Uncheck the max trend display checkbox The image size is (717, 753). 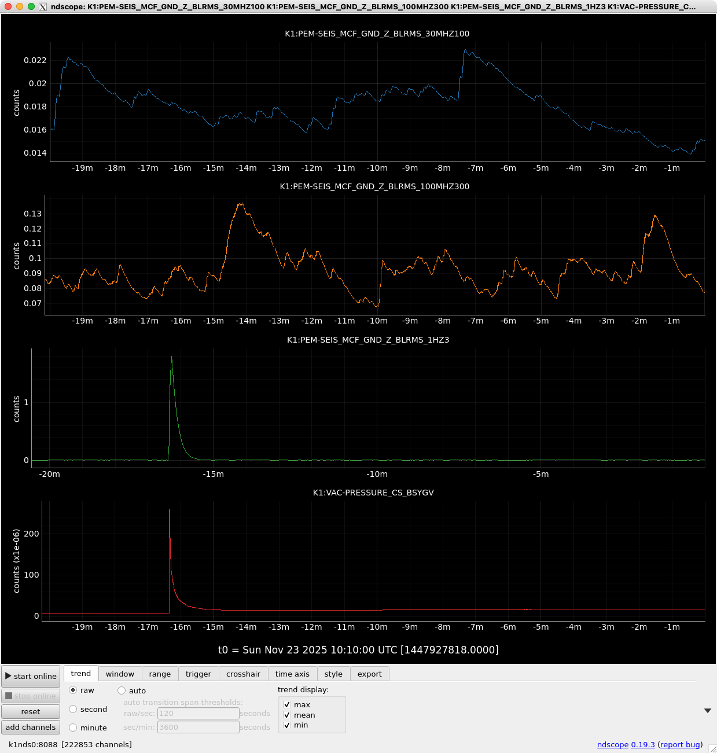click(x=287, y=704)
